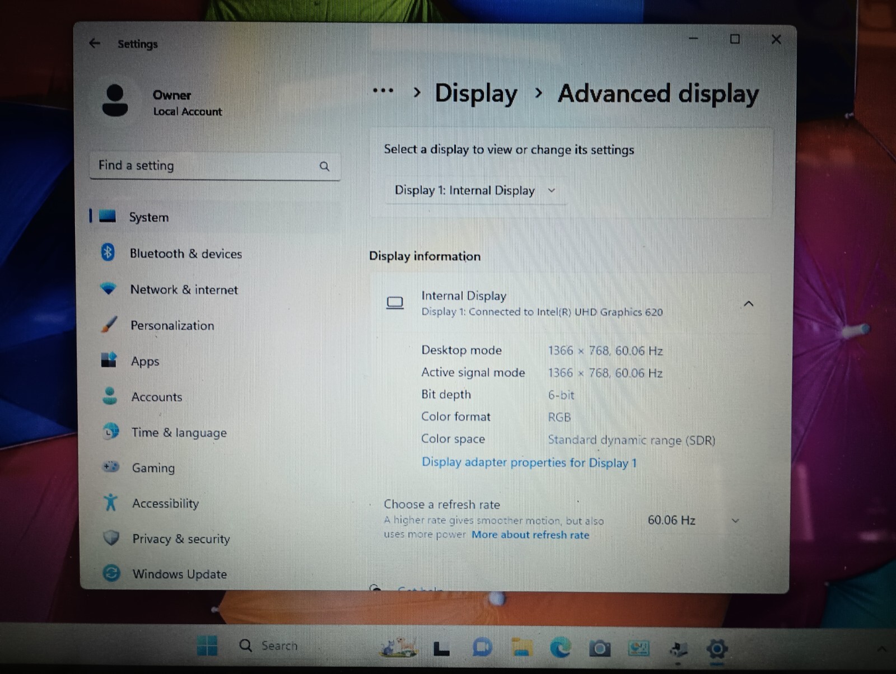This screenshot has height=674, width=896.
Task: Click the Settings gear on the taskbar
Action: tap(717, 649)
